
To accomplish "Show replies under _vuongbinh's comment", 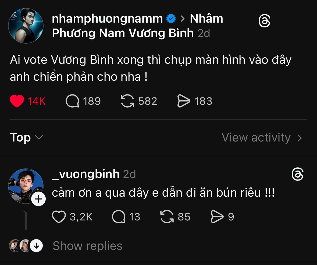I will [87, 246].
